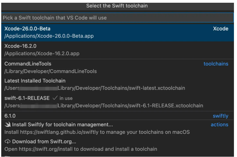Click the 'Xcode' group label
Image resolution: width=237 pixels, height=157 pixels.
(x=221, y=29)
